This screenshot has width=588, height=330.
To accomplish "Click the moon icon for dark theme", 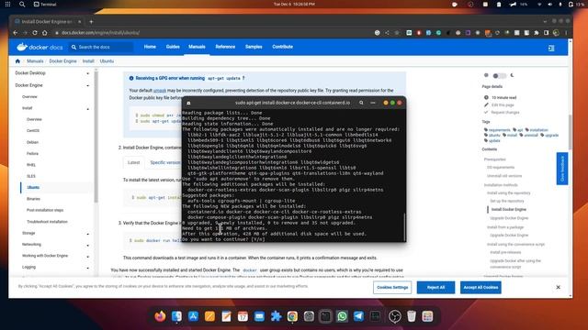I will click(513, 75).
